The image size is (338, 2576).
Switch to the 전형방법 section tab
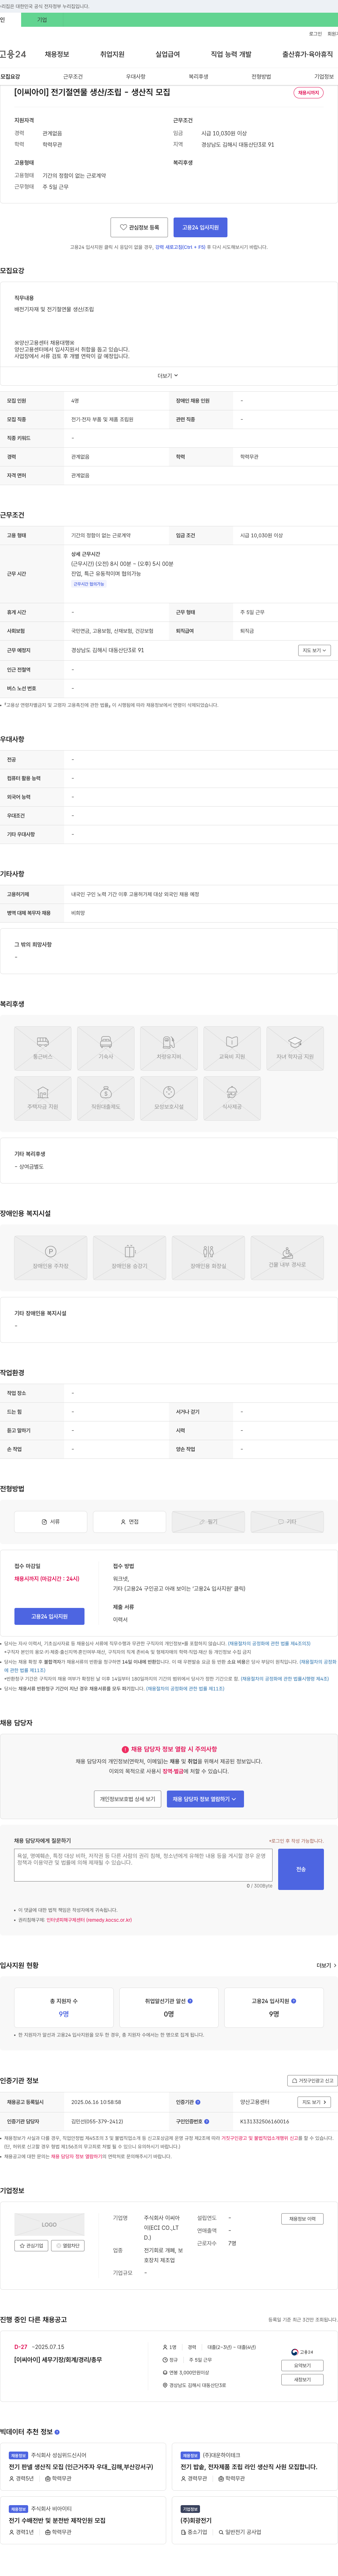tap(261, 76)
